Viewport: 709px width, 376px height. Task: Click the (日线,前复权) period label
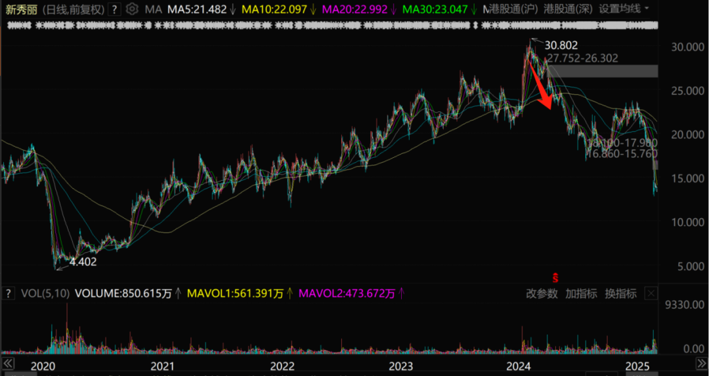[72, 9]
